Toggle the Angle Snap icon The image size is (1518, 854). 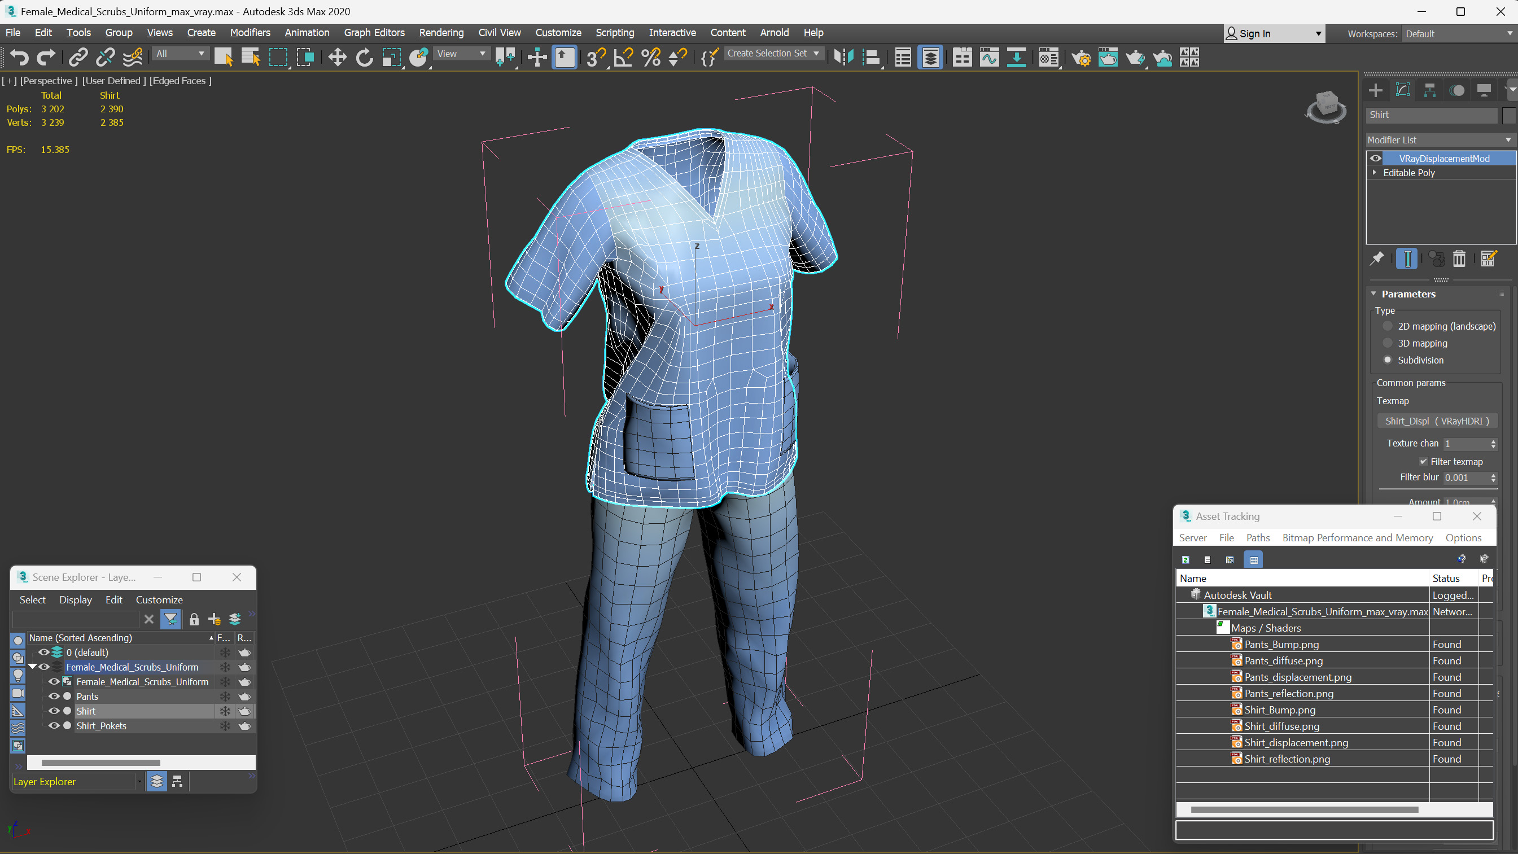point(623,57)
